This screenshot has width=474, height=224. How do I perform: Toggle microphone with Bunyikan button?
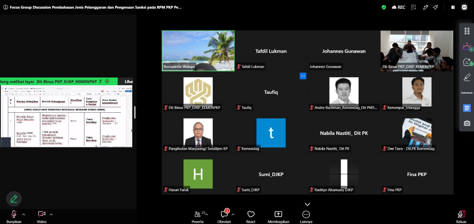click(x=14, y=217)
